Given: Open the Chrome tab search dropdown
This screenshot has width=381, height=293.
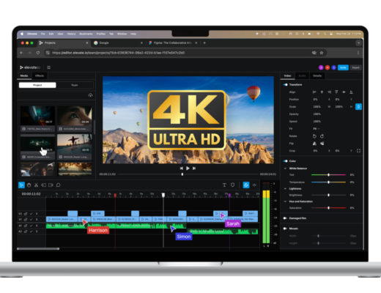Looking at the screenshot, I should pos(358,43).
